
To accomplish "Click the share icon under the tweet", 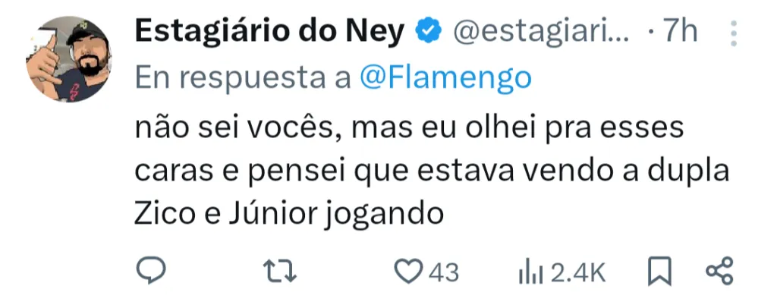I will pos(719,271).
